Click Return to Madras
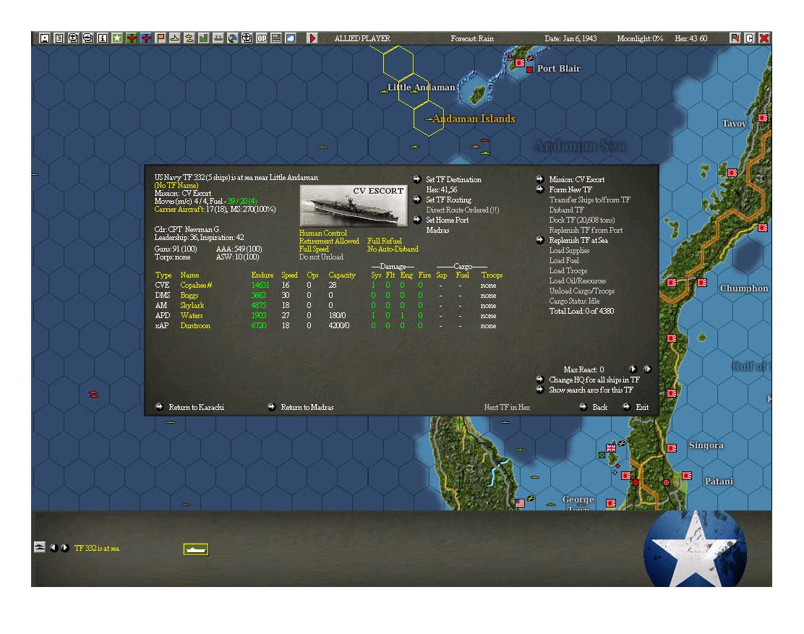The width and height of the screenshot is (804, 634). [x=307, y=407]
